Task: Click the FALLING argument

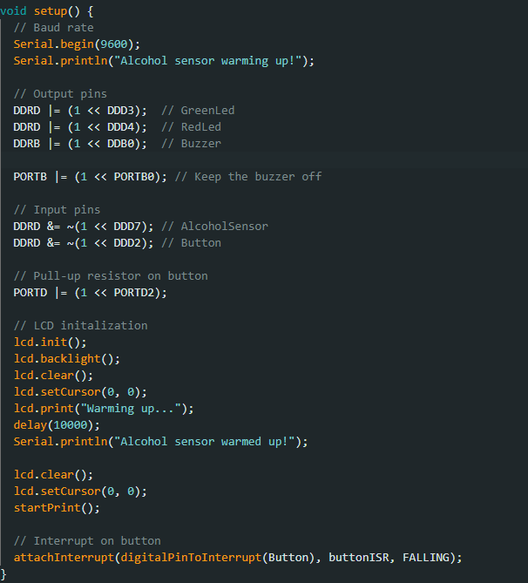Action: [x=426, y=558]
